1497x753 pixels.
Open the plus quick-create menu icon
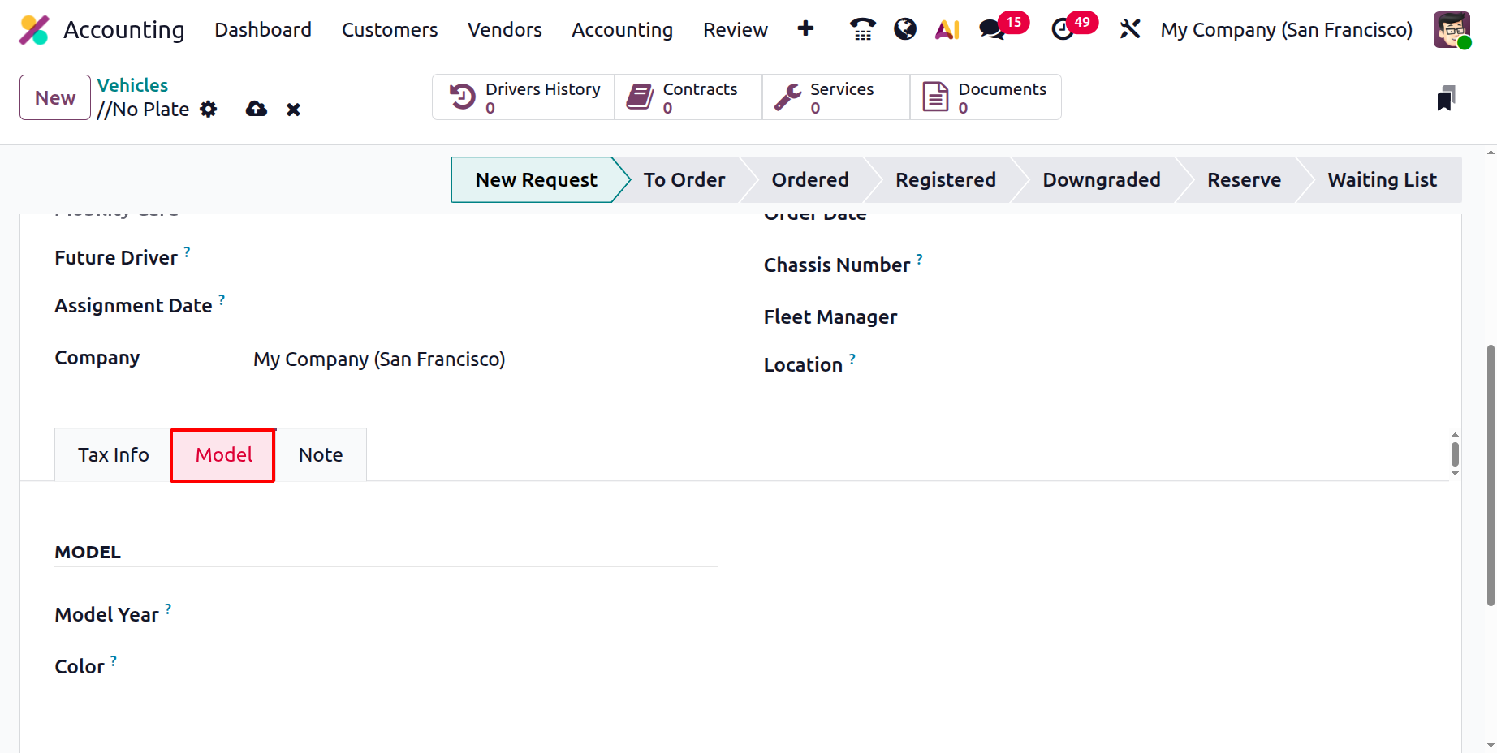pos(805,29)
